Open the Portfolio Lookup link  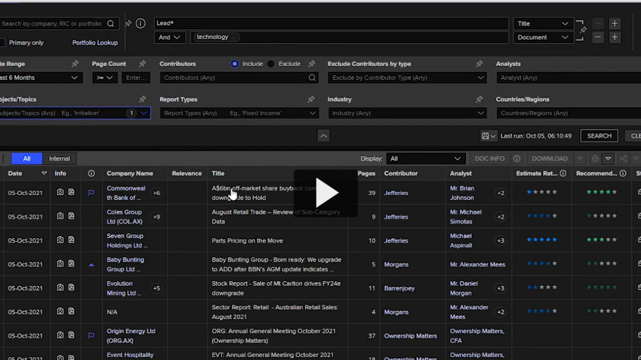pos(95,43)
